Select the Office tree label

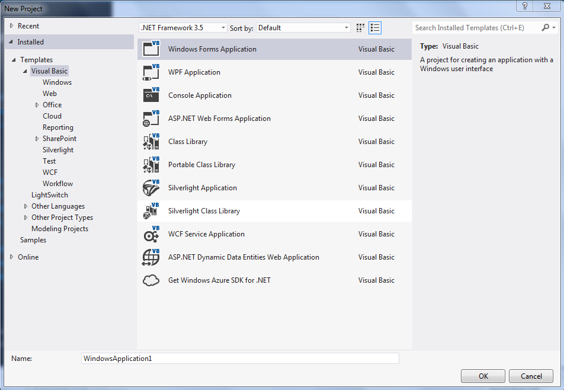[52, 105]
